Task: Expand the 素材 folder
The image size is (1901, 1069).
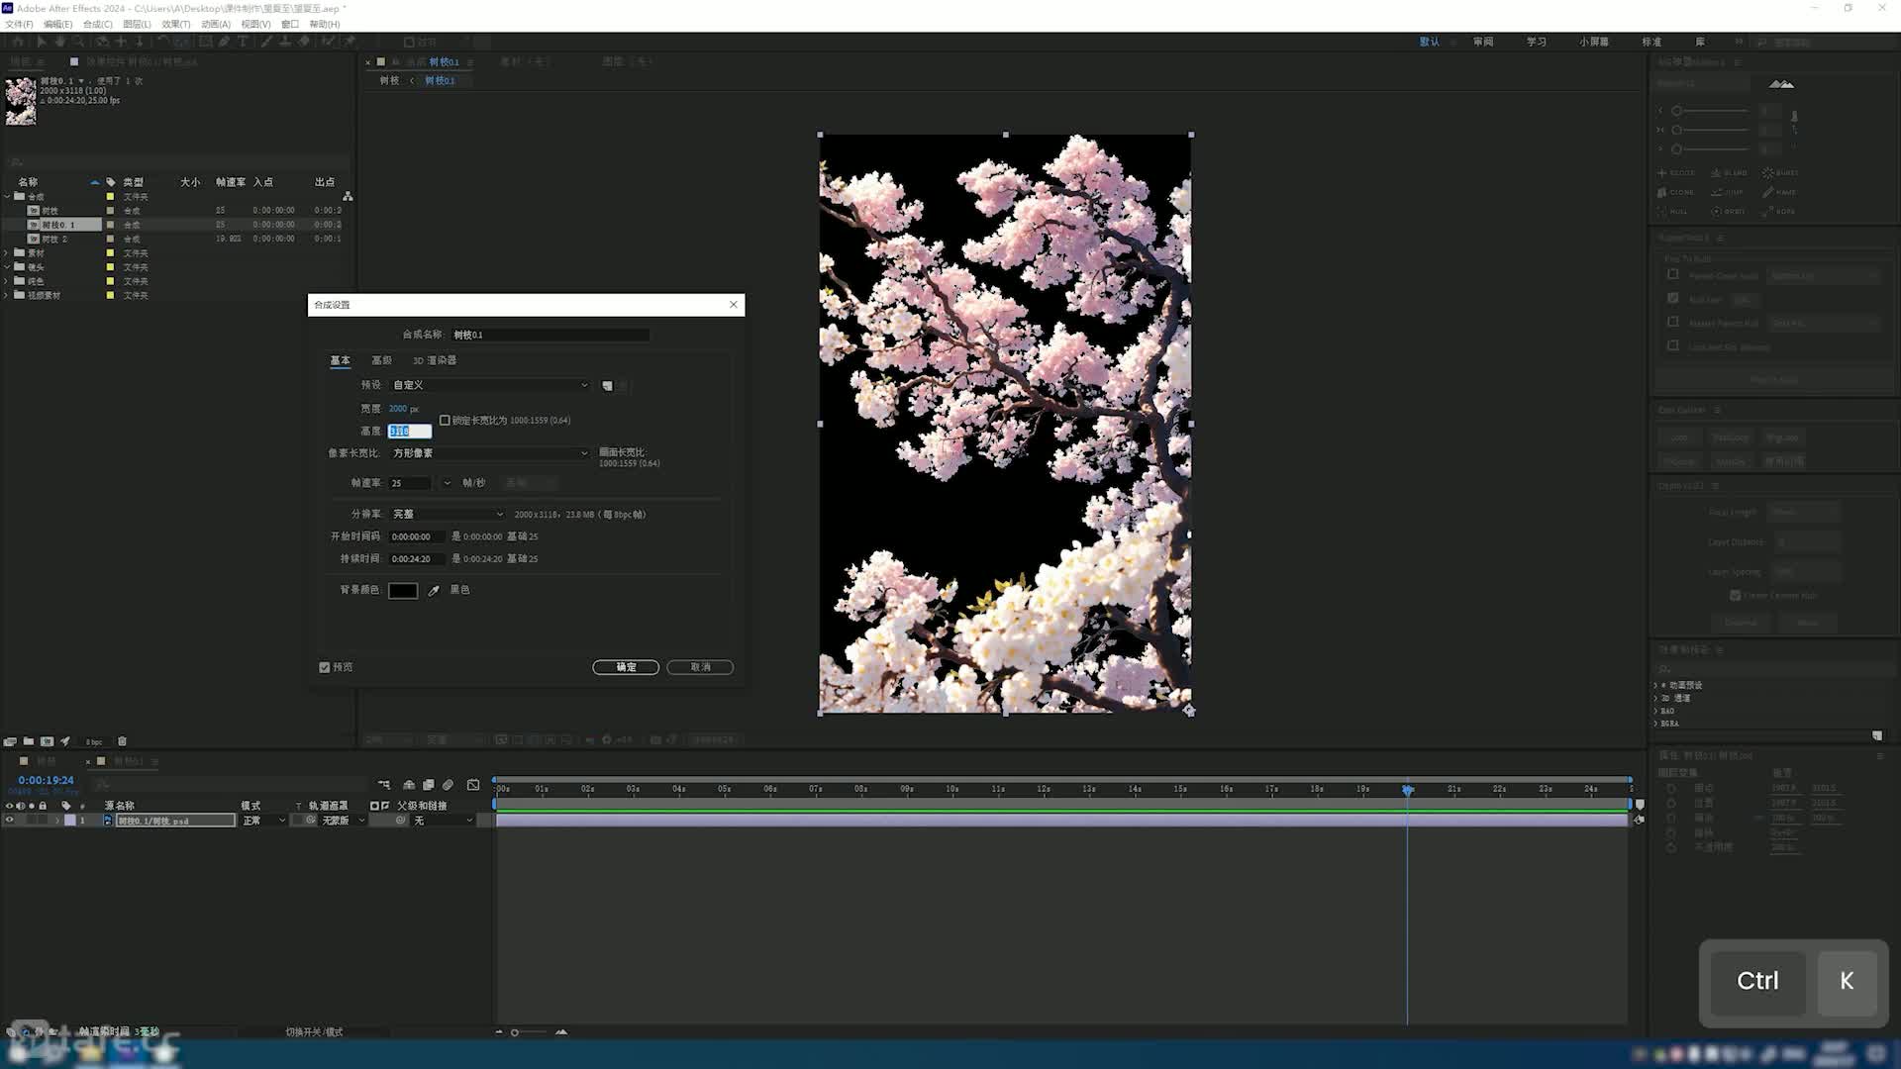Action: click(x=7, y=253)
